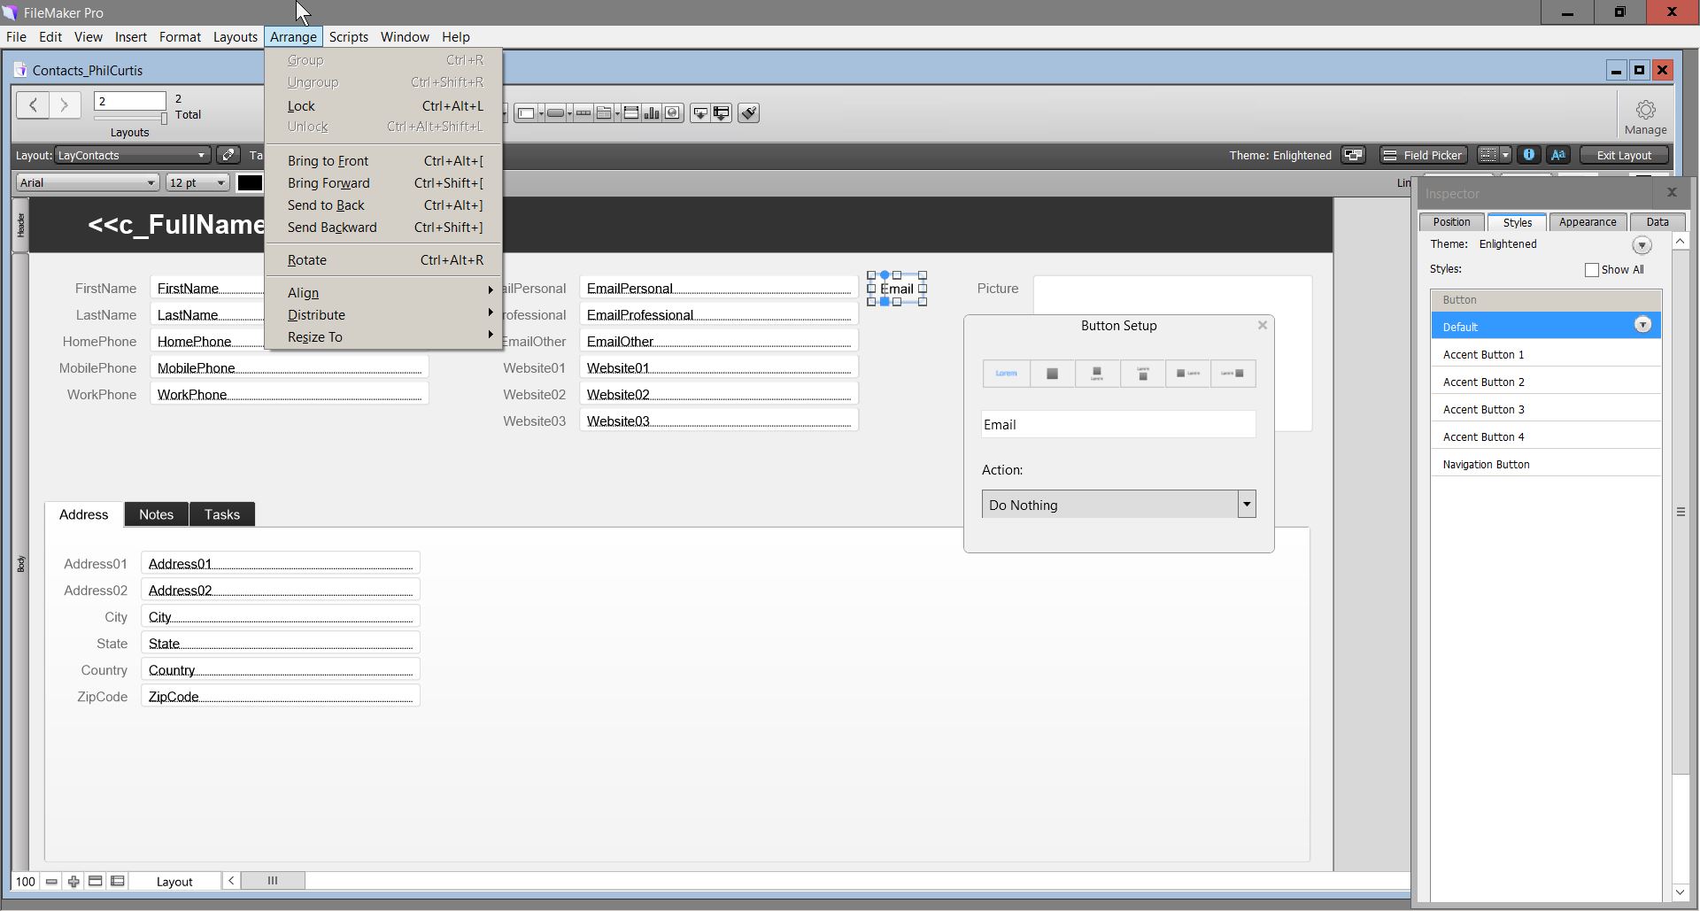This screenshot has width=1700, height=911.
Task: Click the Inspector info icon
Action: (1528, 155)
